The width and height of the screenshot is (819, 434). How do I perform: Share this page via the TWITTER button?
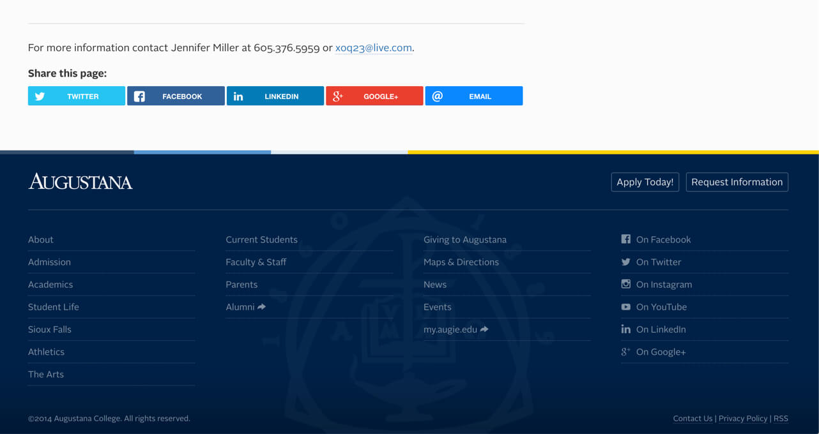[x=77, y=96]
